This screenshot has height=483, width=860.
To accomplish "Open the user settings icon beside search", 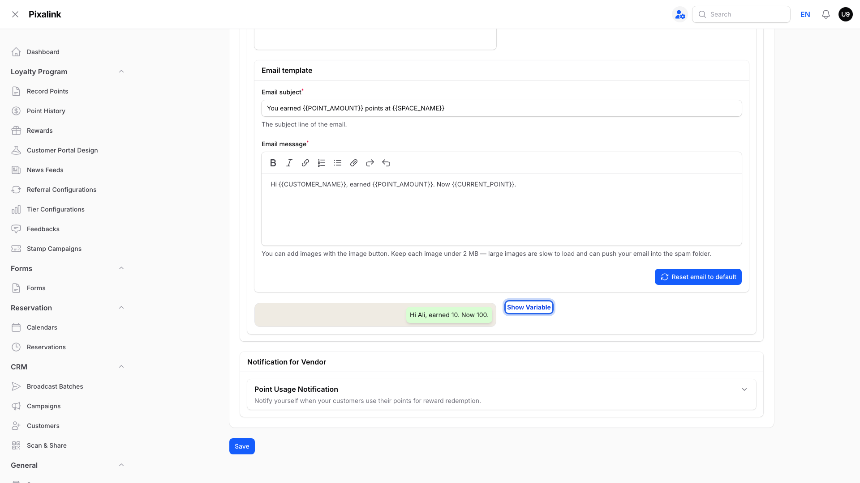I will point(680,14).
